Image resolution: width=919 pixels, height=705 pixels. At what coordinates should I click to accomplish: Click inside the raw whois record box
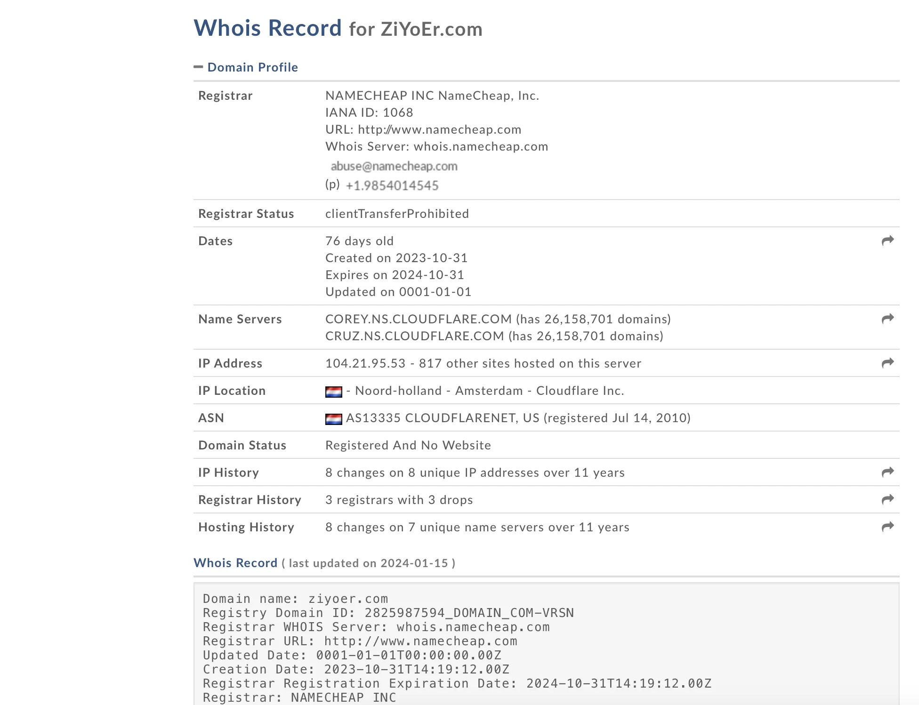[546, 644]
